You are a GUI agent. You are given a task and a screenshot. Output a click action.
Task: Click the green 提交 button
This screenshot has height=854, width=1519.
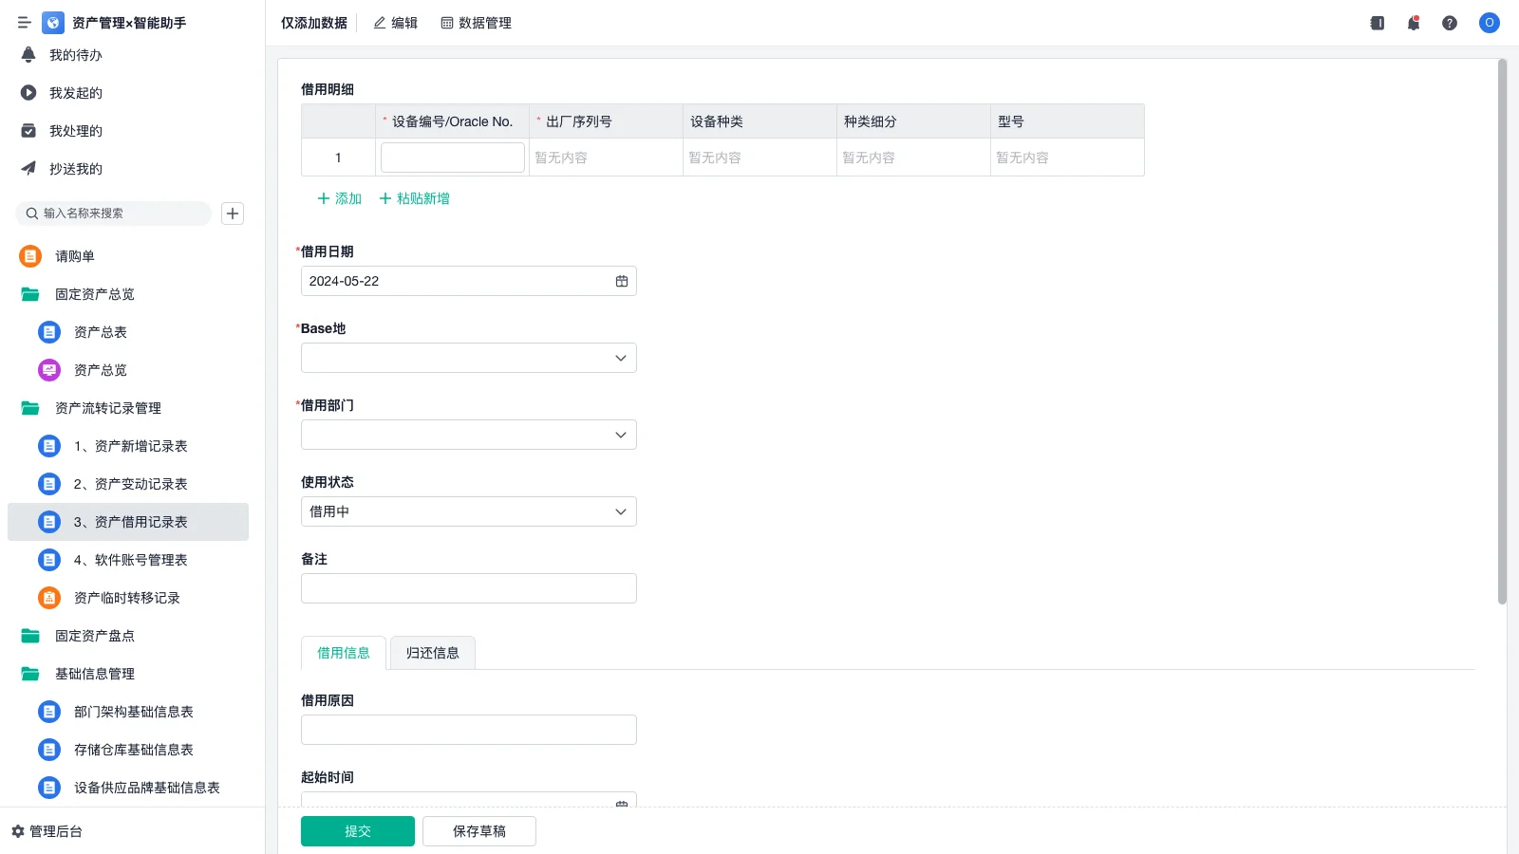click(x=358, y=831)
